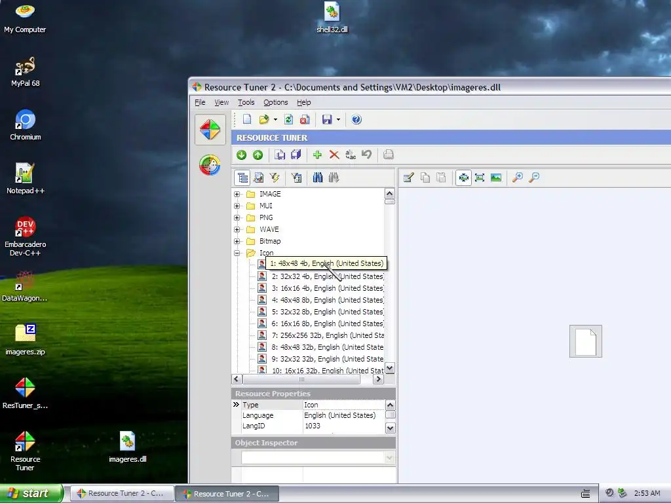Click the Copy icon in viewer toolbar
The height and width of the screenshot is (503, 671).
click(425, 177)
